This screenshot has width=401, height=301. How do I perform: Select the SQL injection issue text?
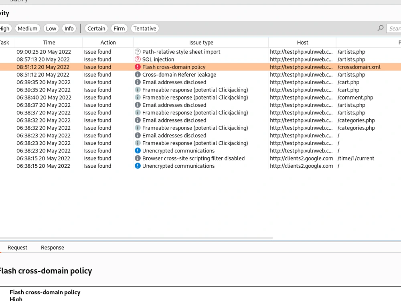coord(158,59)
